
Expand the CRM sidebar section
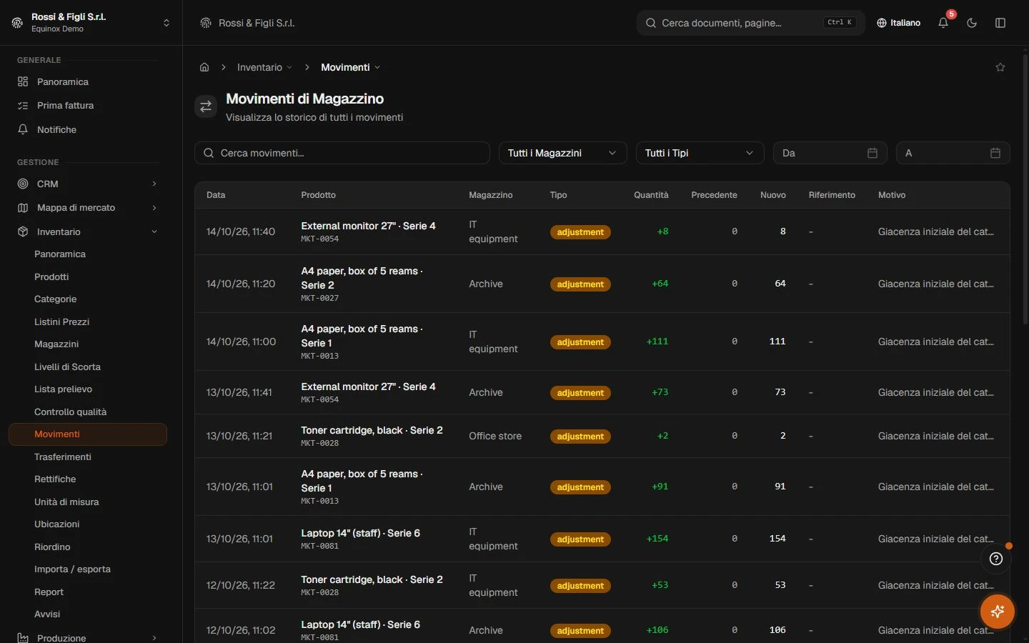(88, 184)
